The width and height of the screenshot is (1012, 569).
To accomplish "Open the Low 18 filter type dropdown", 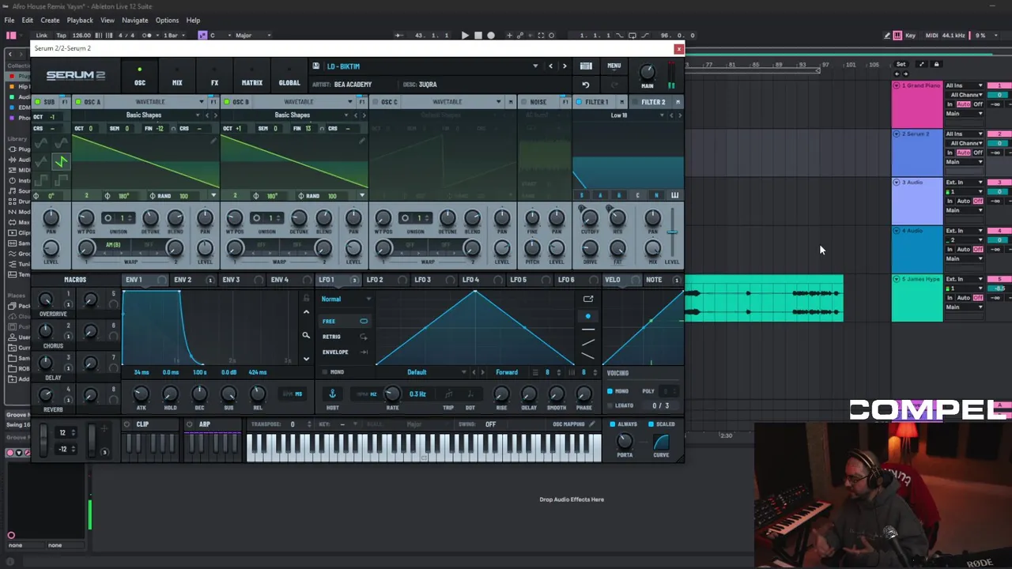I will 619,115.
